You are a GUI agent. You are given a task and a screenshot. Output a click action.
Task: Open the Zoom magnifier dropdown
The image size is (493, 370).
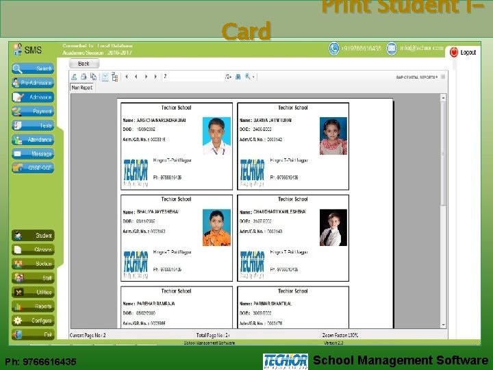coord(250,77)
